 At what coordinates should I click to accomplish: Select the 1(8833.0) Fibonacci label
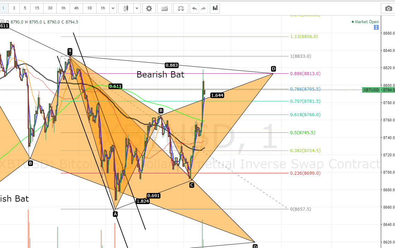coord(300,56)
